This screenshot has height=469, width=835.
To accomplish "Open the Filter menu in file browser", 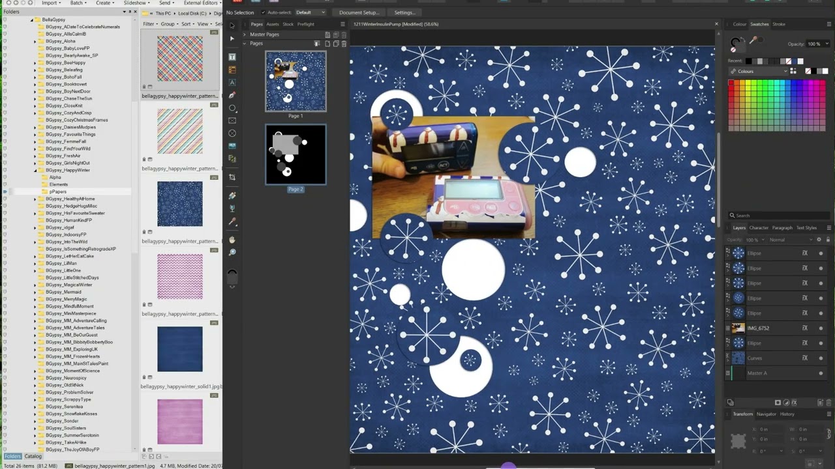I will pos(150,24).
